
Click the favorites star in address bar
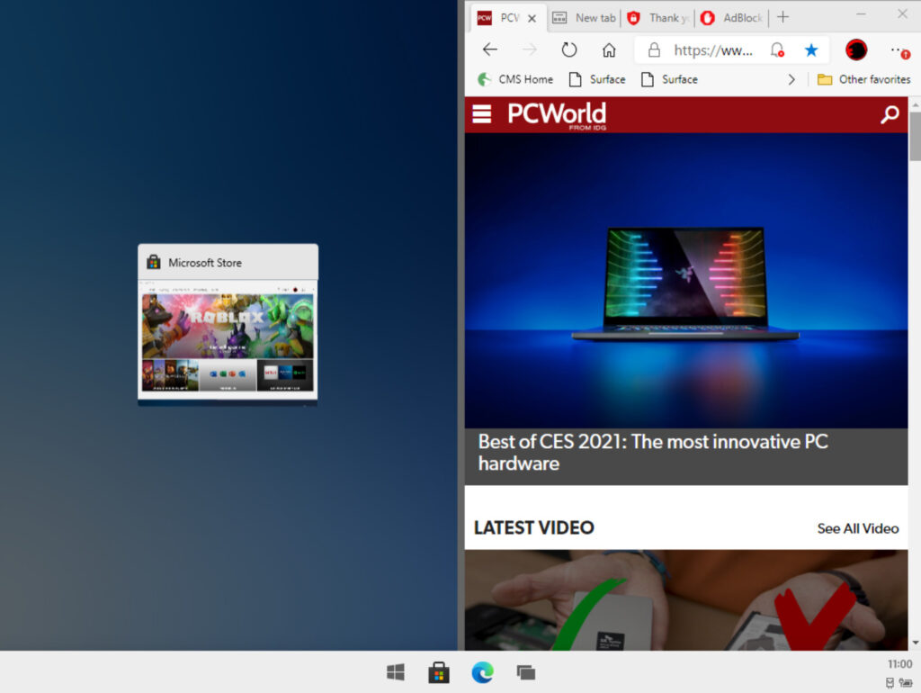click(x=811, y=50)
